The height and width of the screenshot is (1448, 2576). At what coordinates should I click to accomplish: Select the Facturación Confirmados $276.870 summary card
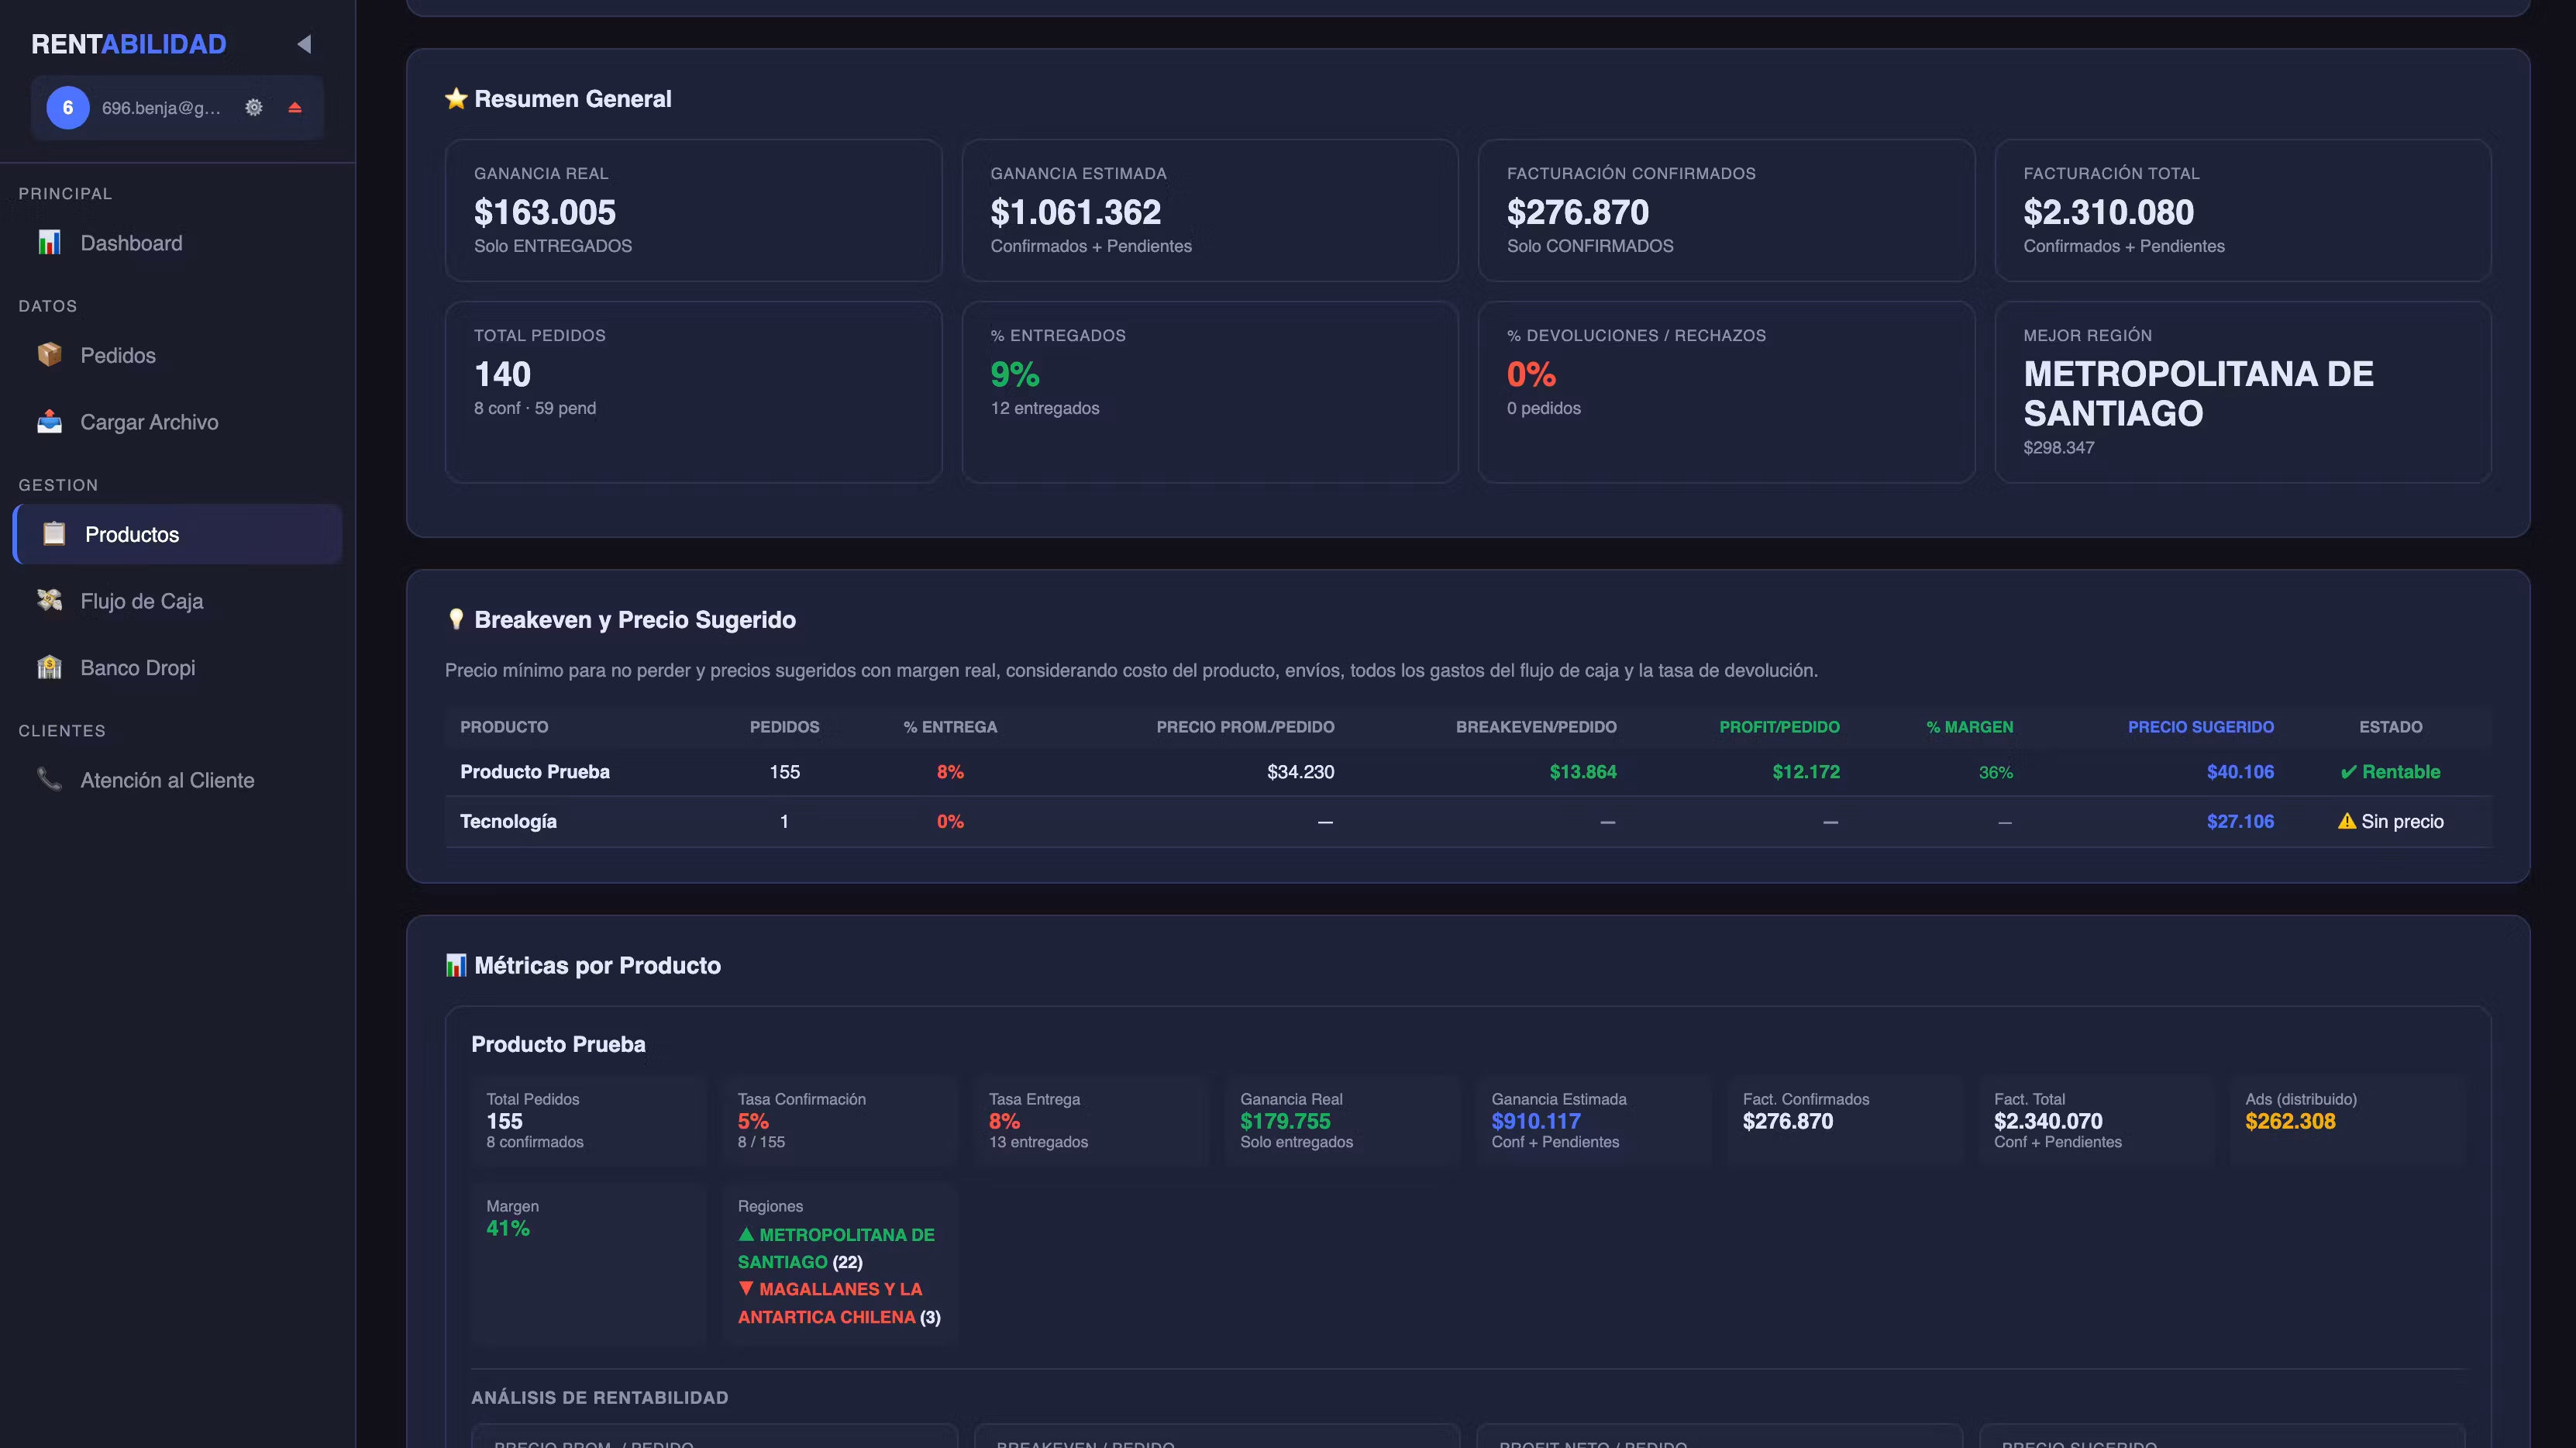coord(1726,210)
